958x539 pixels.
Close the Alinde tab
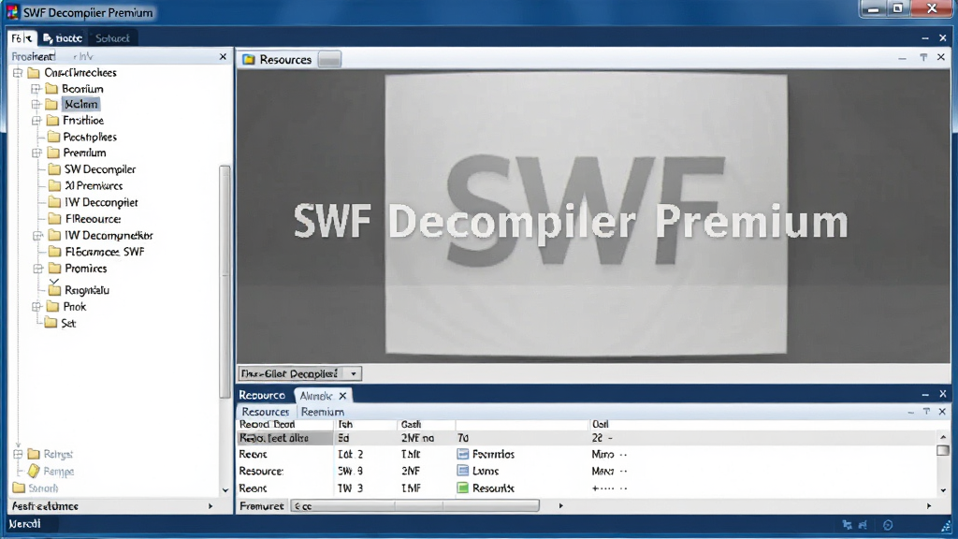(x=342, y=396)
